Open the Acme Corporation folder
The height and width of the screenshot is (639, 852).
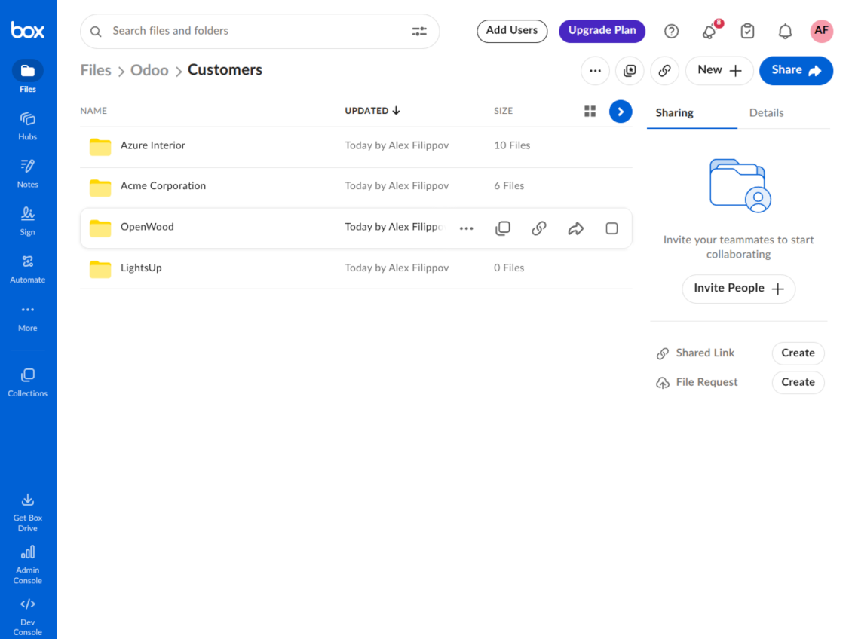[163, 185]
